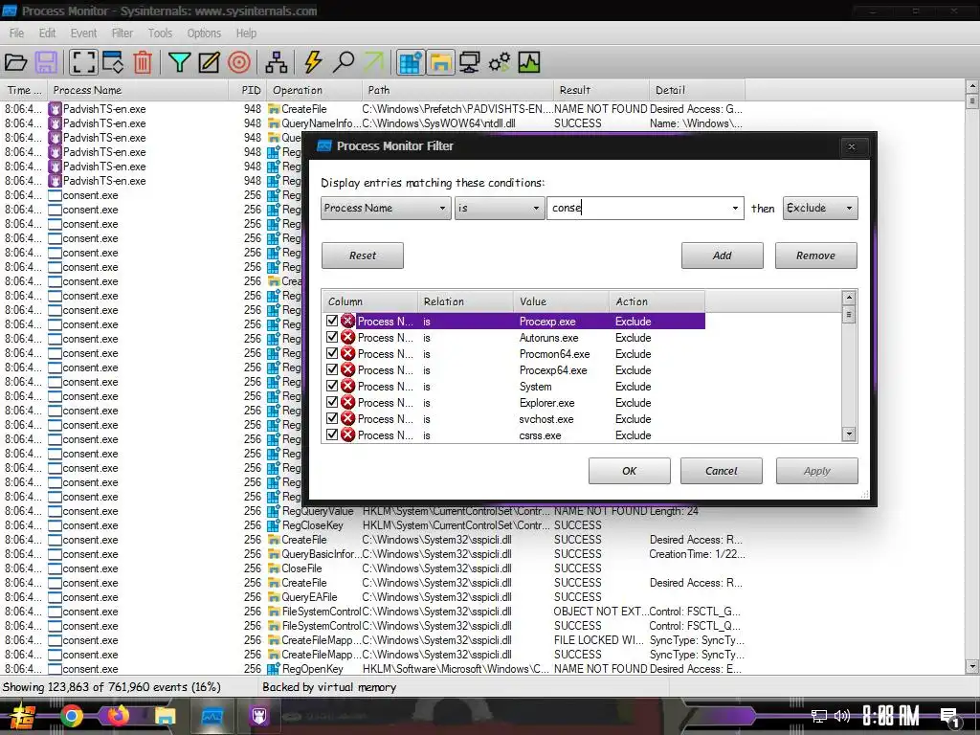Toggle Show Registry Activity toolbar icon
Viewport: 980px width, 735px height.
[x=410, y=62]
